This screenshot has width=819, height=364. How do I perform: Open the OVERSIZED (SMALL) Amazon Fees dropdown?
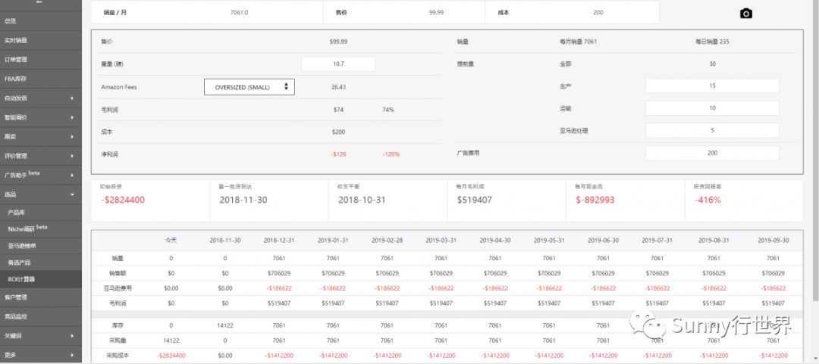[x=249, y=87]
